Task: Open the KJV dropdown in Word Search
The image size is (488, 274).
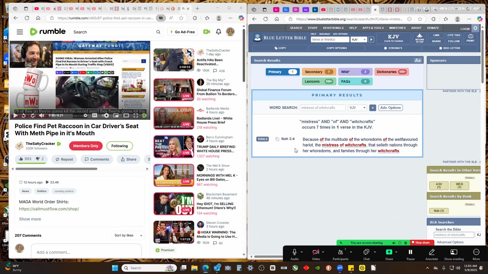Action: pos(358,108)
